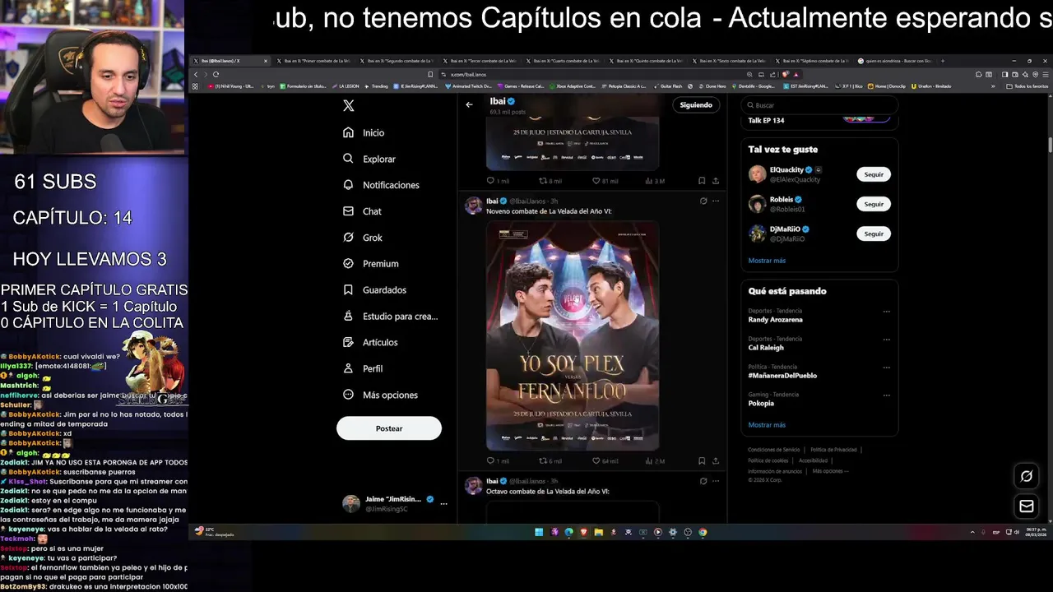This screenshot has height=592, width=1053.
Task: Open account menu next to JimRising
Action: tap(444, 503)
